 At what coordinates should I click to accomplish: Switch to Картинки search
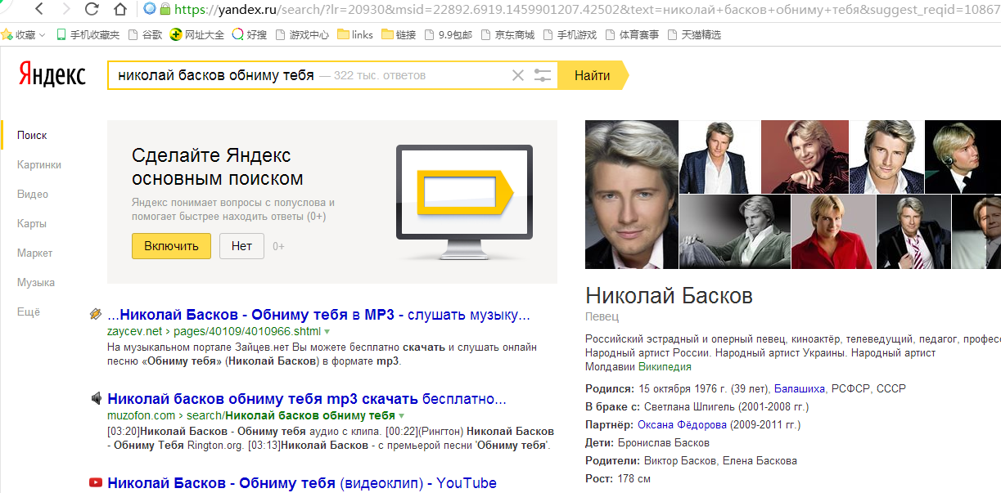39,164
